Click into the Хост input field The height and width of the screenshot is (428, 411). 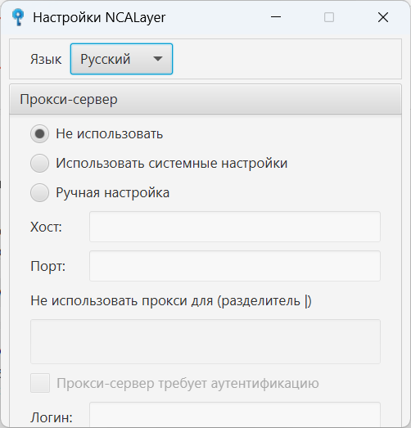pos(235,227)
